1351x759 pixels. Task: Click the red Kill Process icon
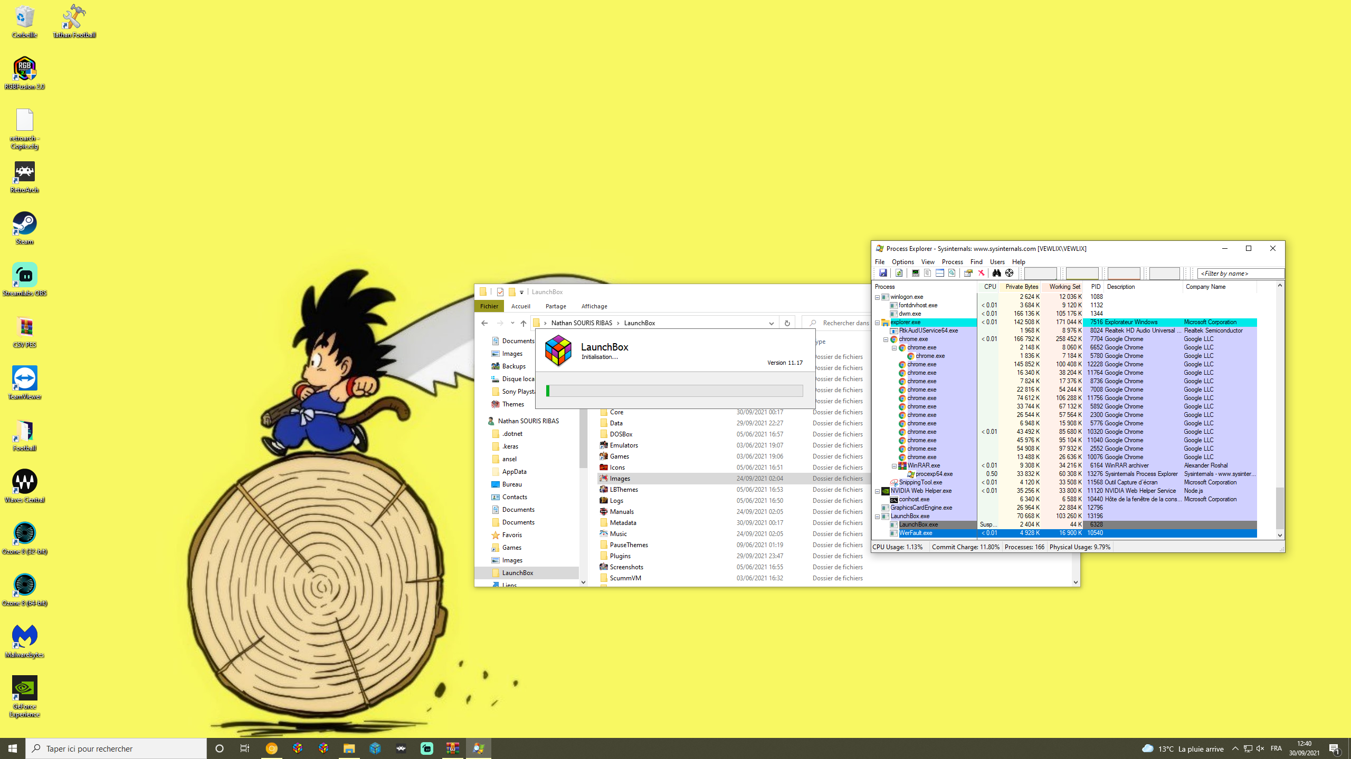[981, 273]
